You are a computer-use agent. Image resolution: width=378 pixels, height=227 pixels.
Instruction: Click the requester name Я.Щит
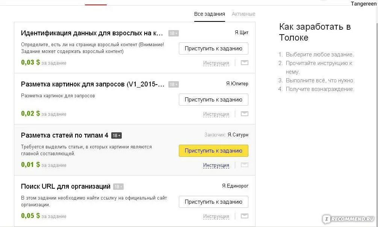pos(242,33)
